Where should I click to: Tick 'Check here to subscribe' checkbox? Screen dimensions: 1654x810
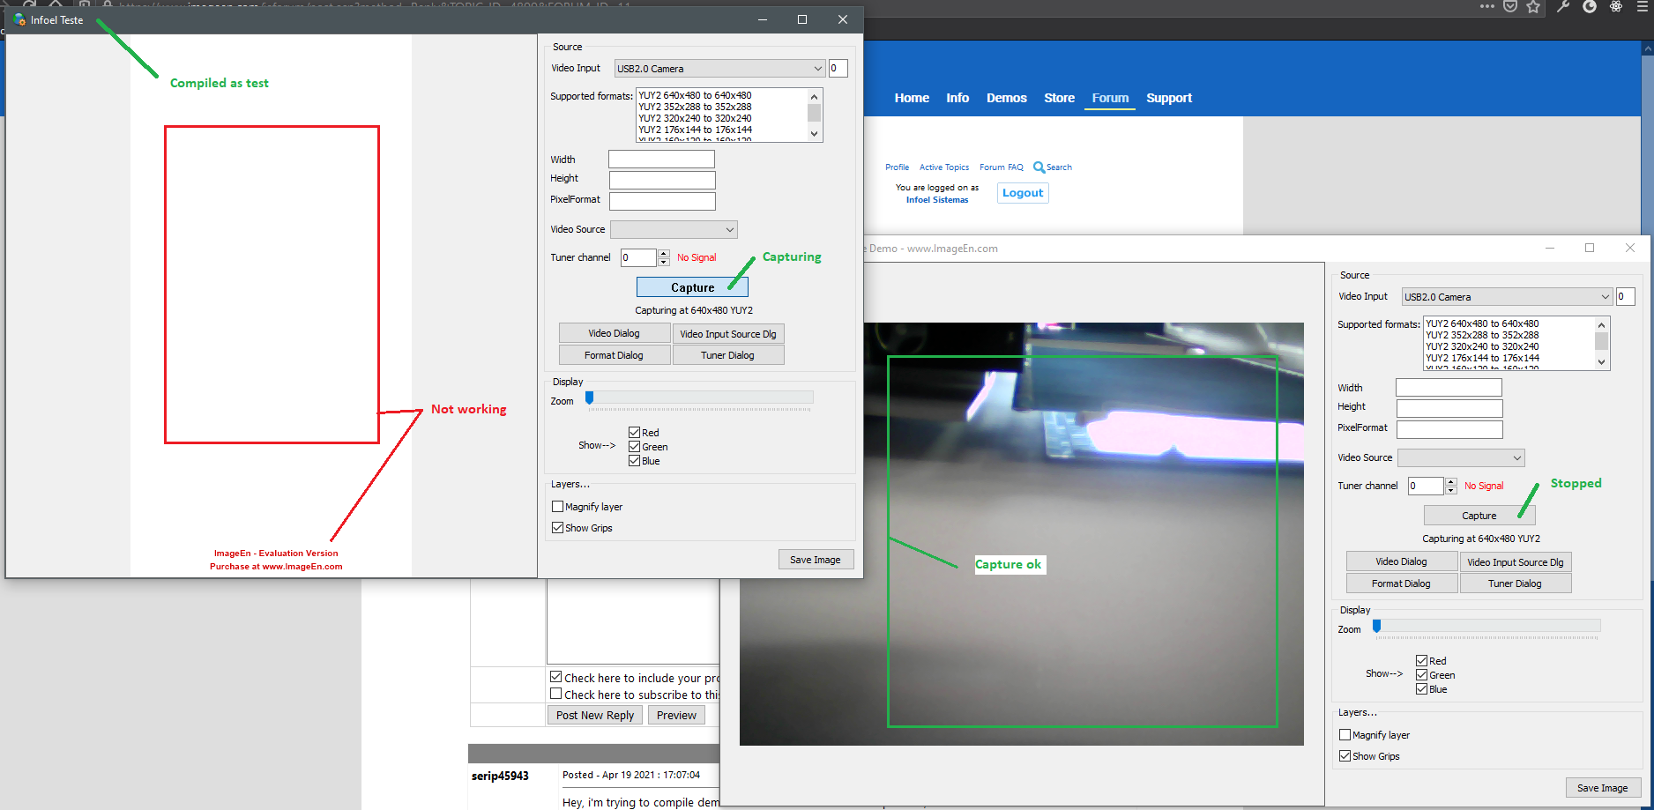pos(556,694)
